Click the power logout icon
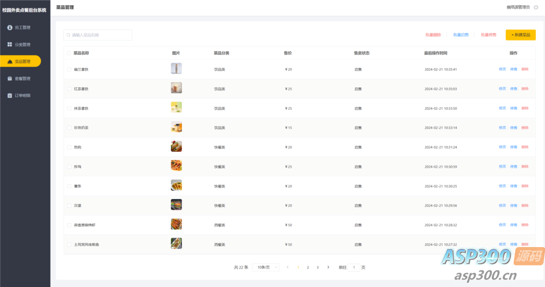The height and width of the screenshot is (287, 545). 536,7
